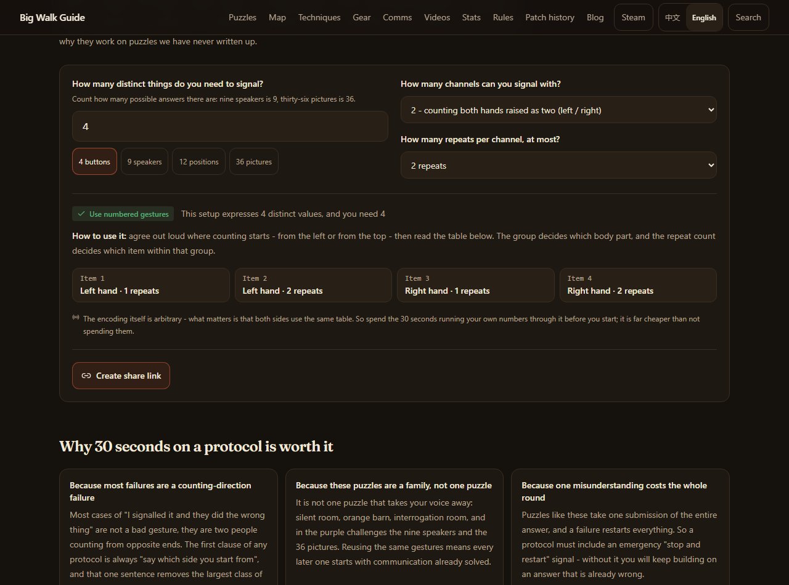Select the 4 buttons preset
Image resolution: width=789 pixels, height=585 pixels.
coord(94,161)
